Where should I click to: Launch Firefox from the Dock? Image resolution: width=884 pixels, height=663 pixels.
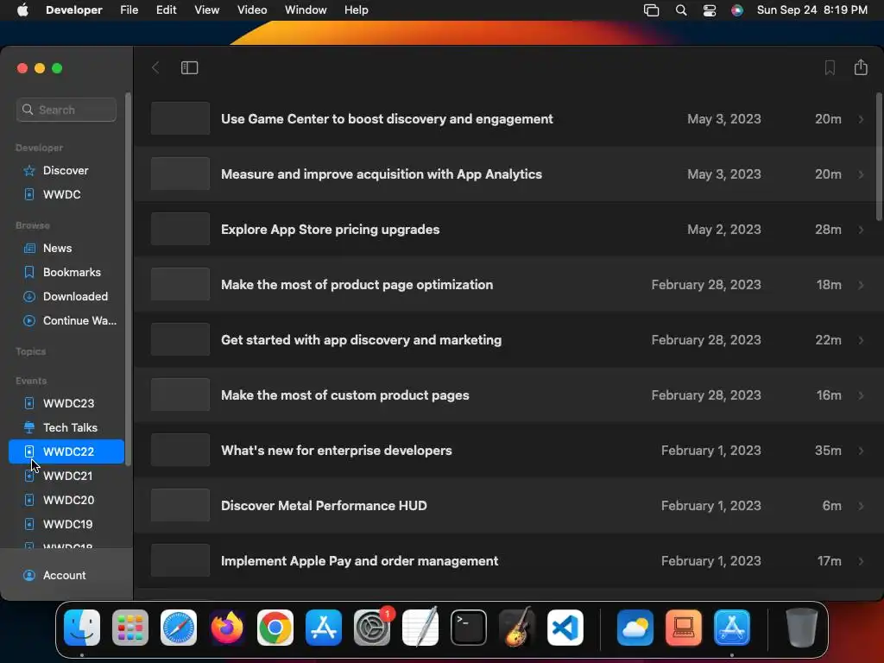(x=227, y=628)
